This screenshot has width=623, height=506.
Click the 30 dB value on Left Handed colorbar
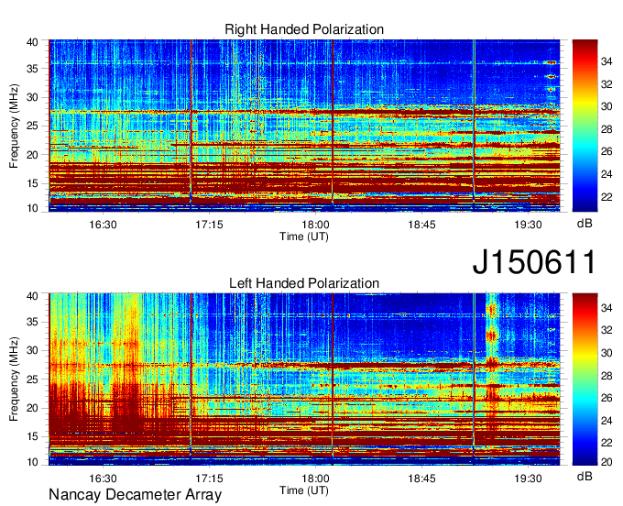(x=607, y=353)
